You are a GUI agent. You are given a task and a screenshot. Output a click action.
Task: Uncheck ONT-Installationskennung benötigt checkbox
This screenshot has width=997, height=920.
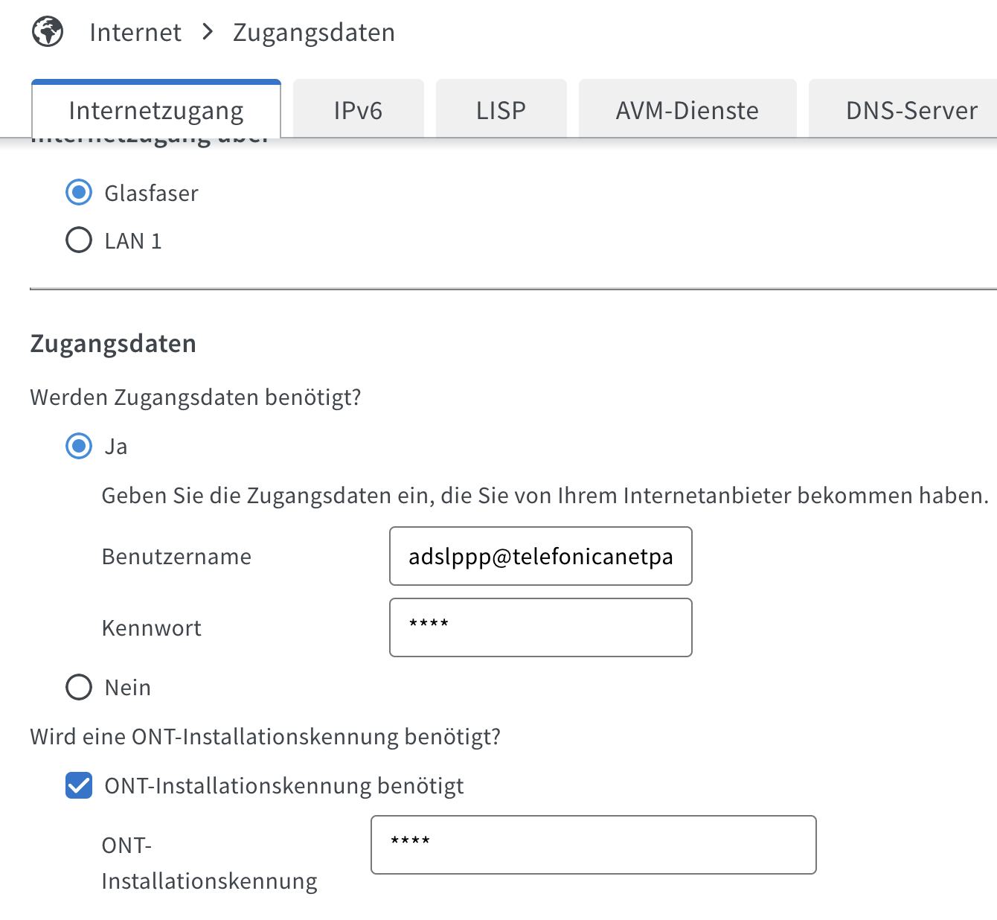tap(79, 785)
